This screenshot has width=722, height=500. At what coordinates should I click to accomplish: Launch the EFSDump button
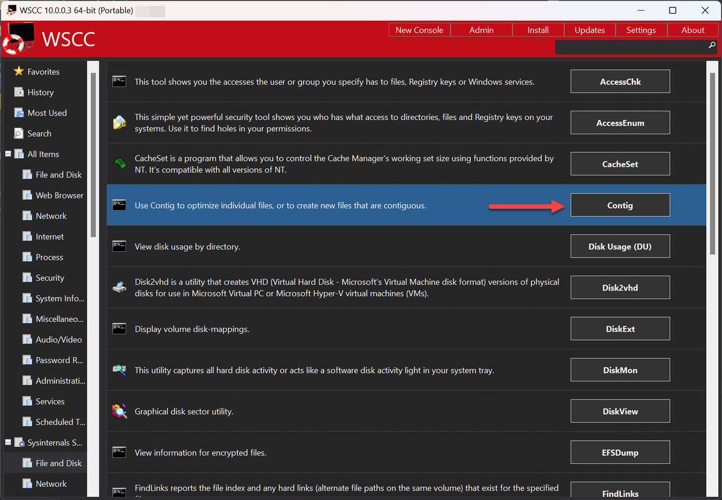pyautogui.click(x=620, y=452)
